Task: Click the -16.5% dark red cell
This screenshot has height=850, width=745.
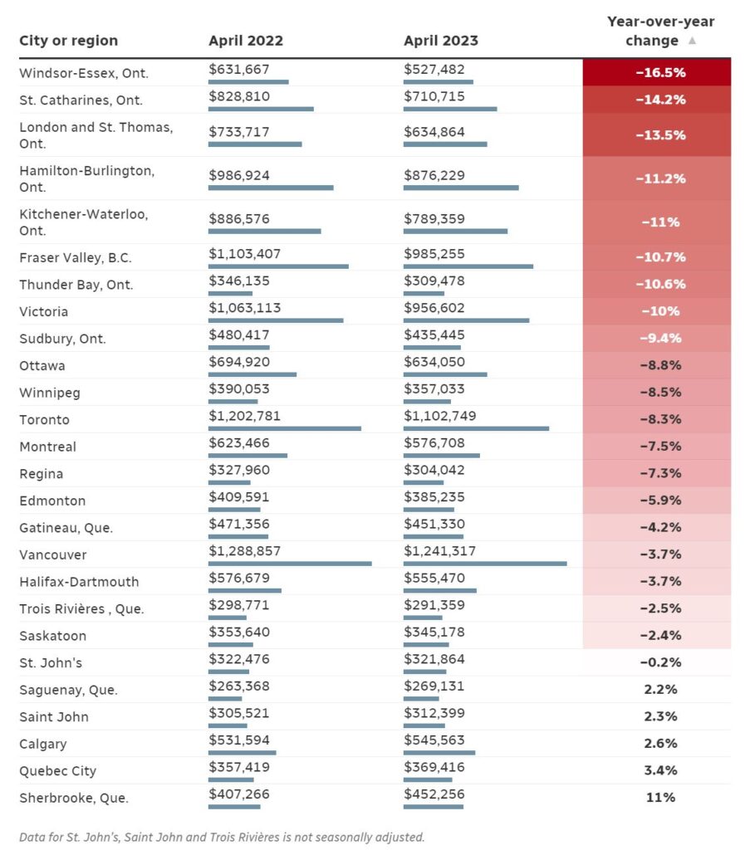Action: coord(657,73)
